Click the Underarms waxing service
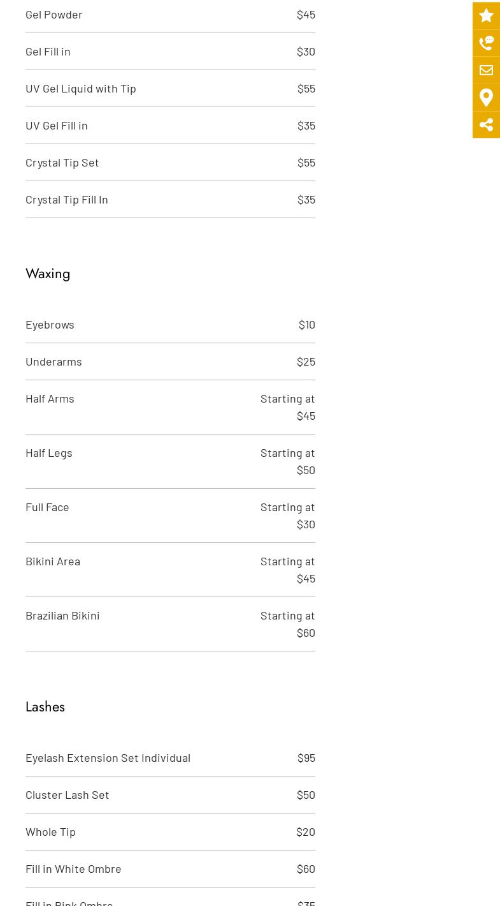Screen dimensions: 500x906 pyautogui.click(x=54, y=362)
